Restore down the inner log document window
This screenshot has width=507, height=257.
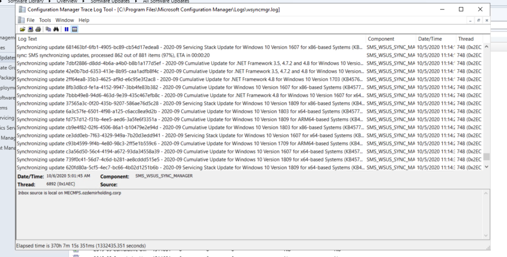pyautogui.click(x=479, y=20)
